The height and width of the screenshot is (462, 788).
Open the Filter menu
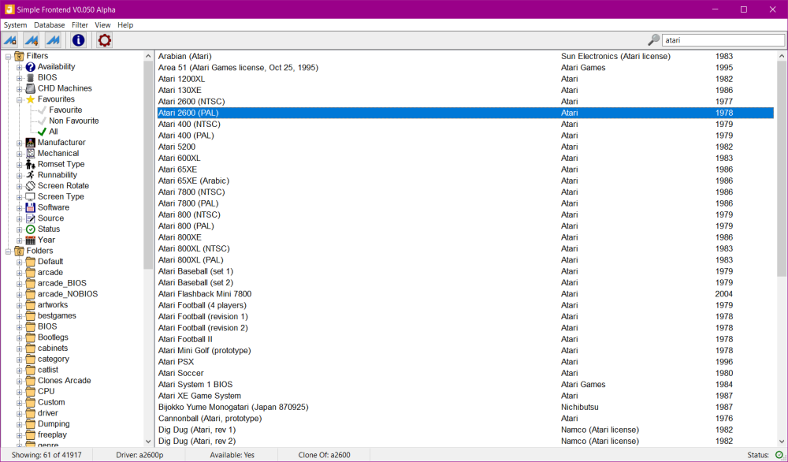click(x=80, y=25)
